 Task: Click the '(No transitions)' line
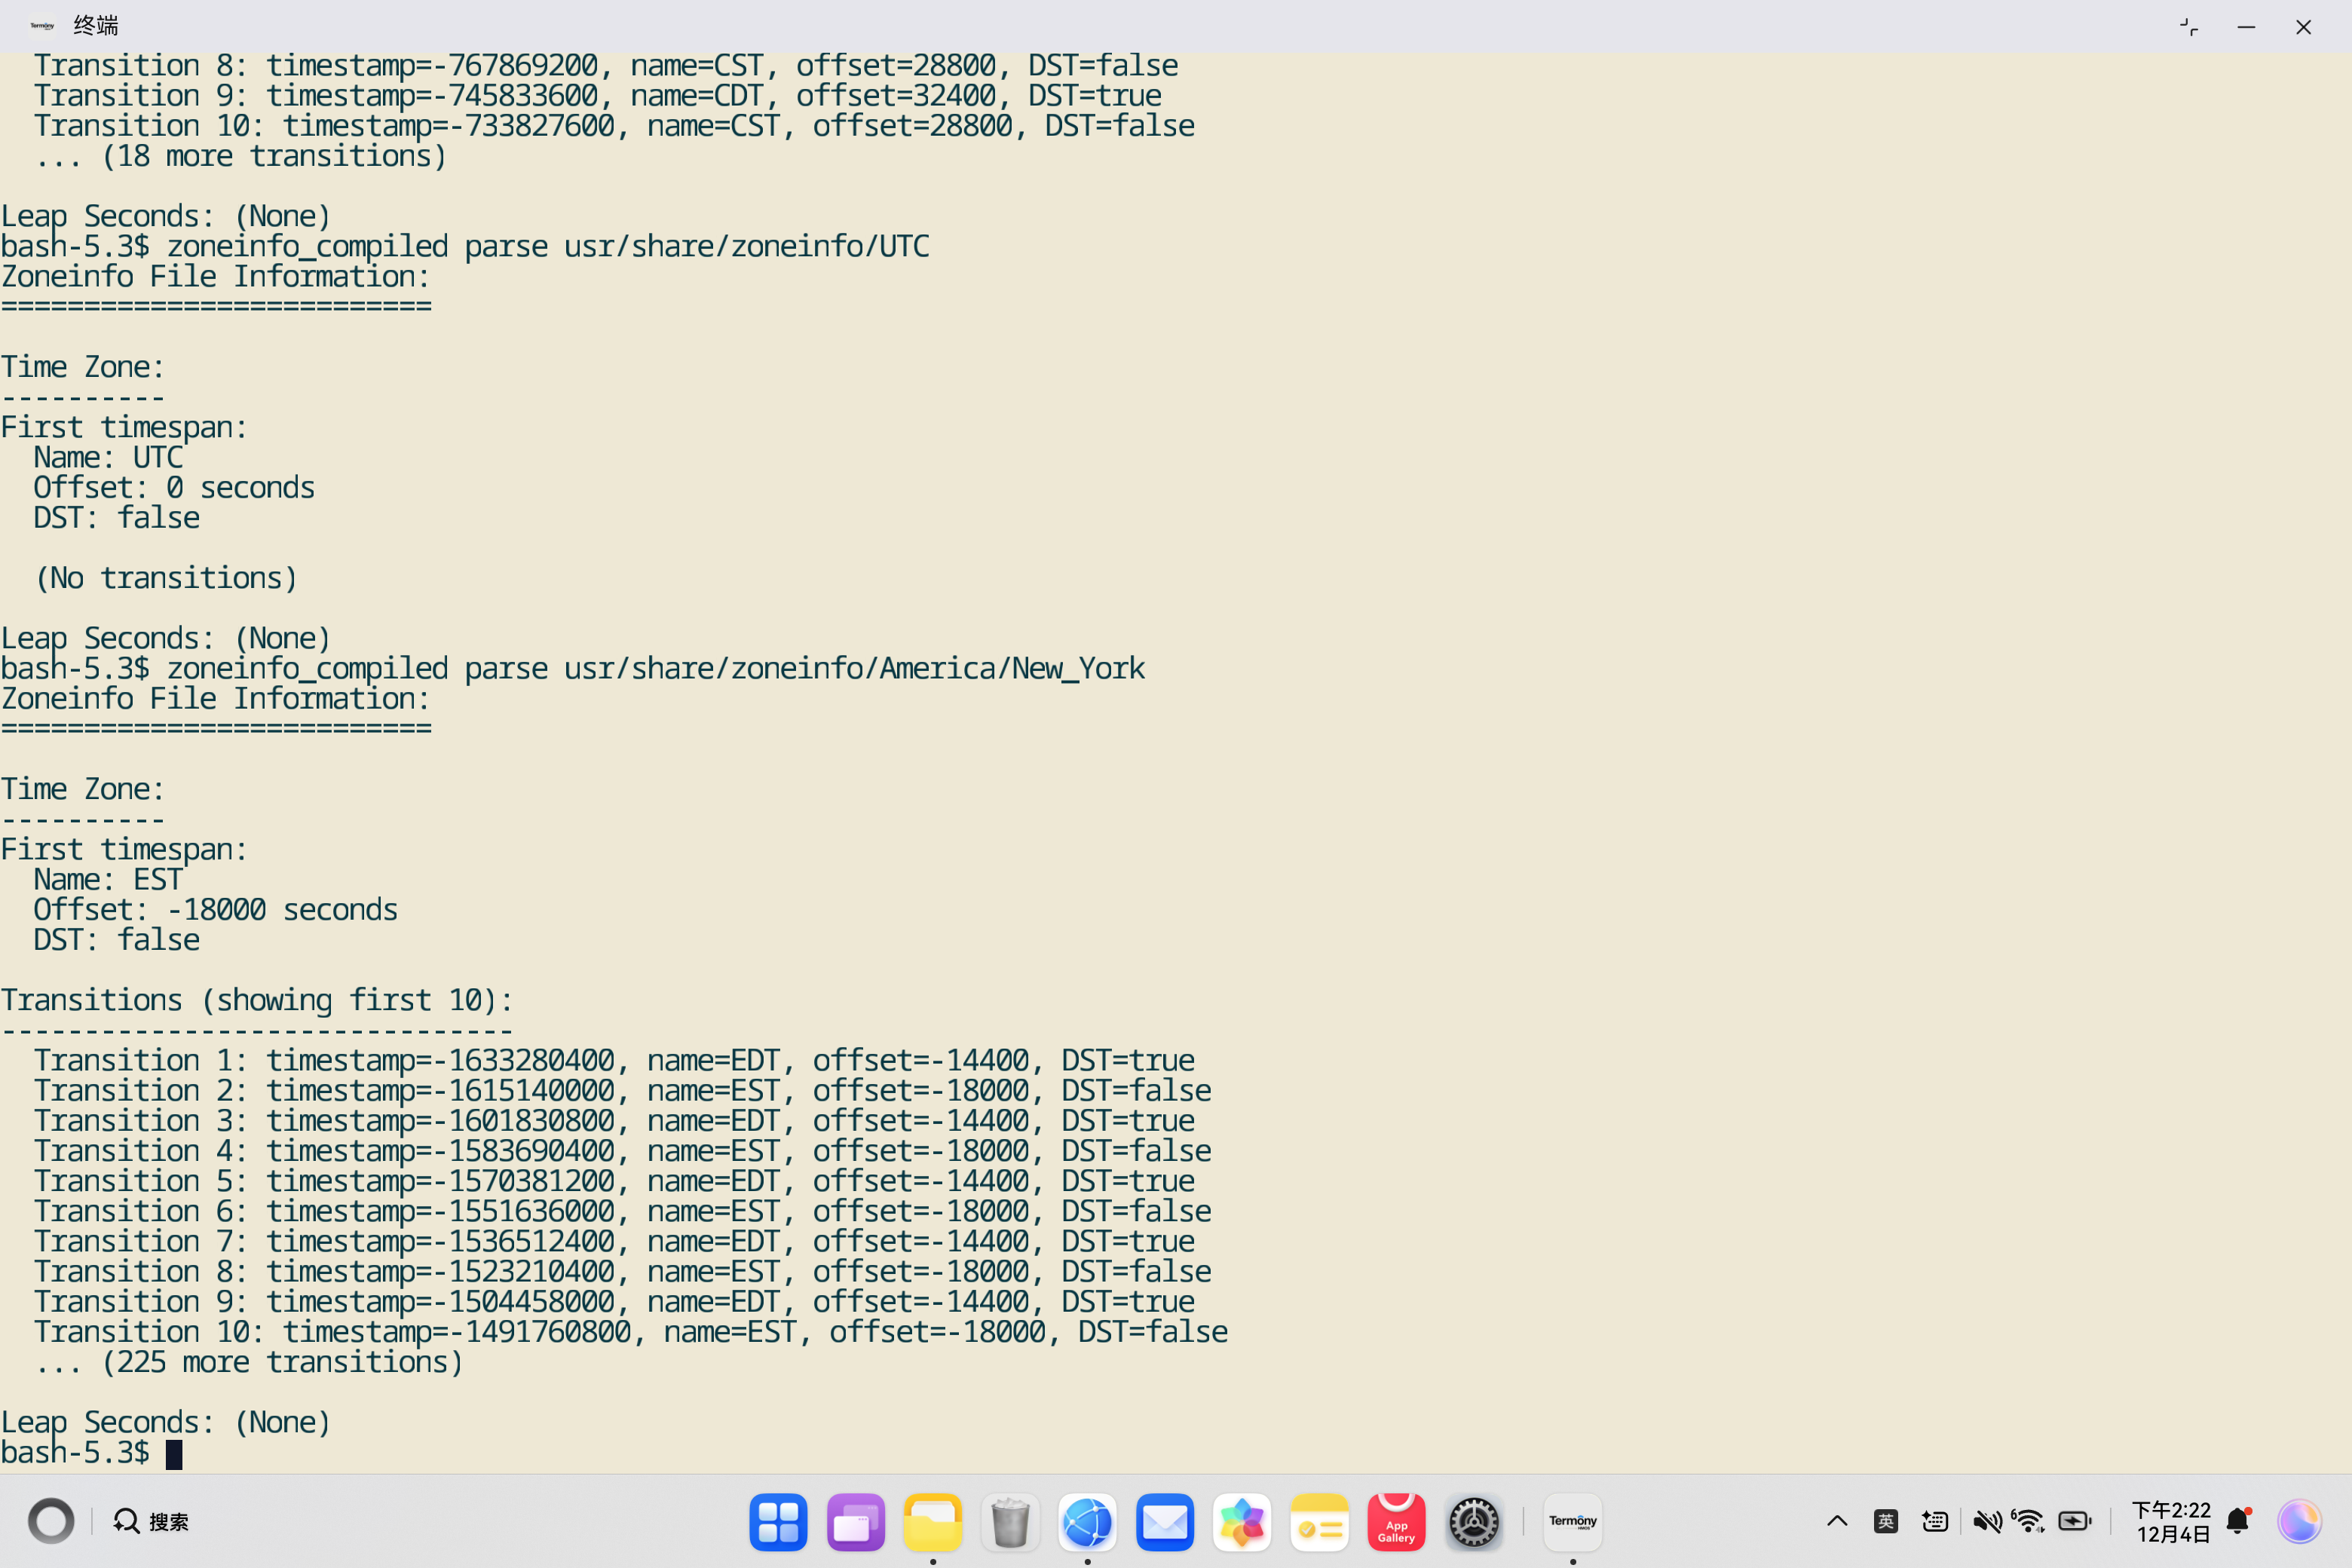coord(166,578)
